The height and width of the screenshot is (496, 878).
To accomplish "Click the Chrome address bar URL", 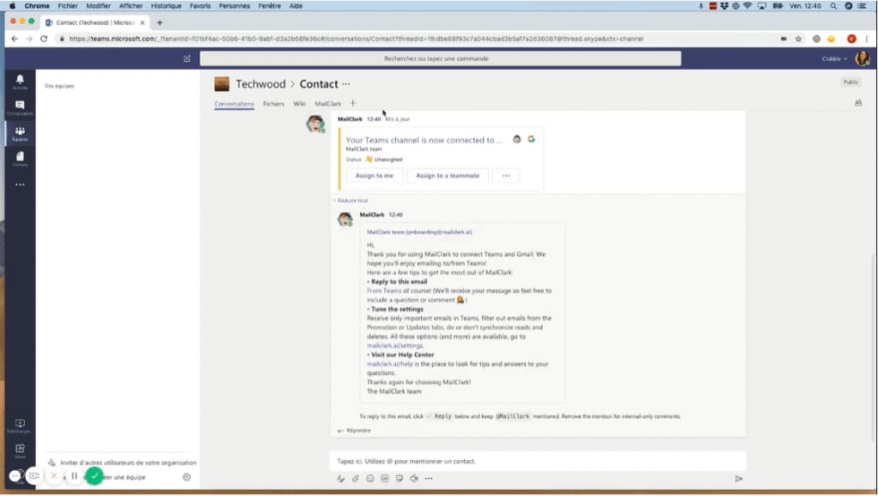I will click(x=356, y=39).
